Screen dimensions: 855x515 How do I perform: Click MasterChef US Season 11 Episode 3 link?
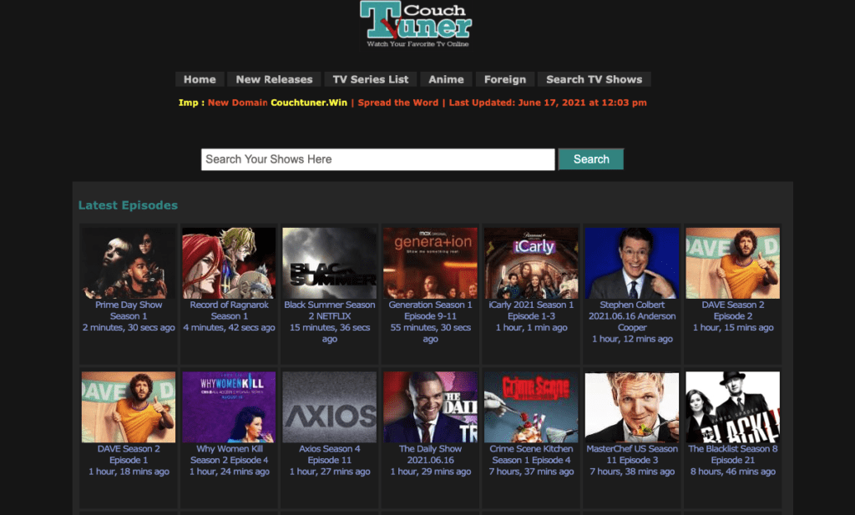point(632,454)
